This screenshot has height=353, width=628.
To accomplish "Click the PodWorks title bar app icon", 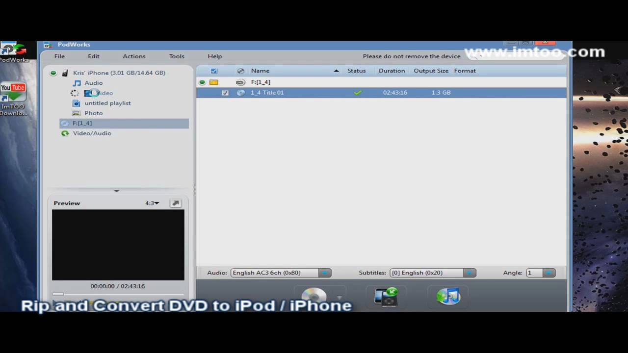I will tap(48, 45).
